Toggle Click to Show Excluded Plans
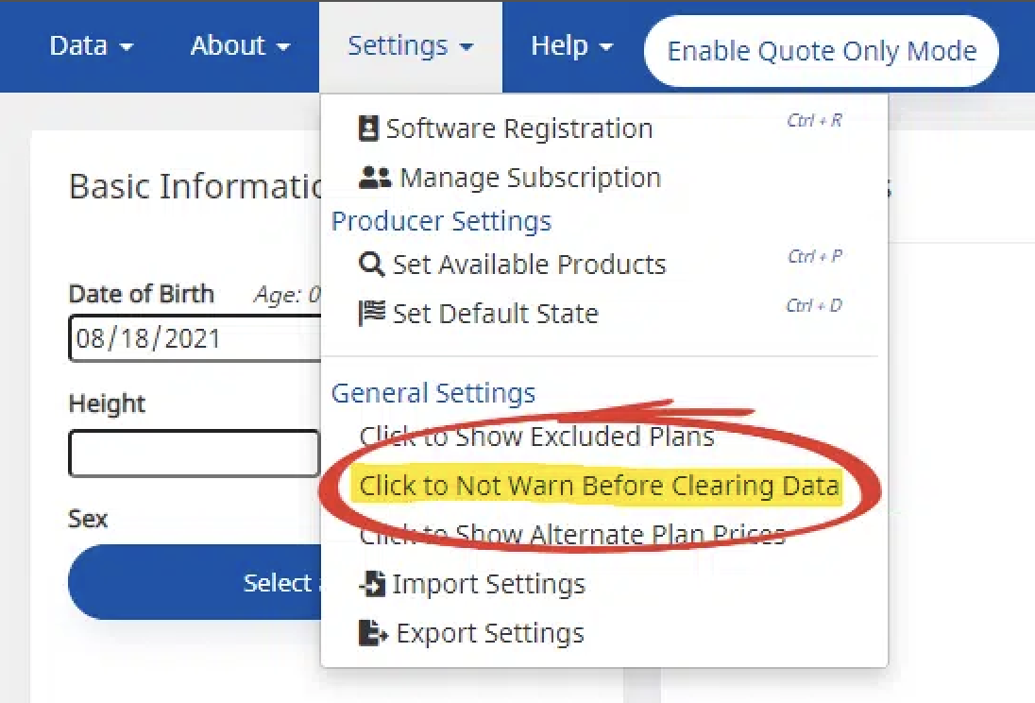 [536, 437]
